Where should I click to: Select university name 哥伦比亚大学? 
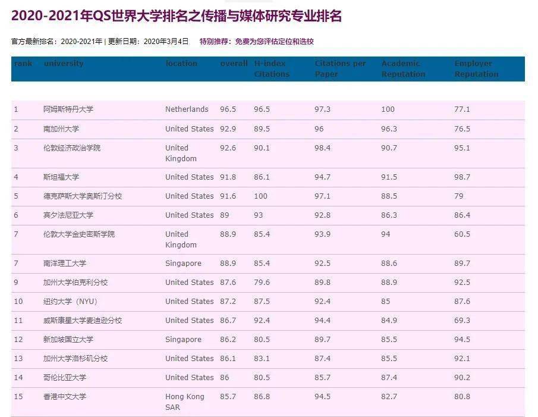(65, 378)
